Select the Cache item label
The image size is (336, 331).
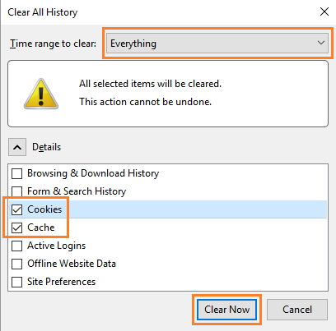(x=41, y=228)
